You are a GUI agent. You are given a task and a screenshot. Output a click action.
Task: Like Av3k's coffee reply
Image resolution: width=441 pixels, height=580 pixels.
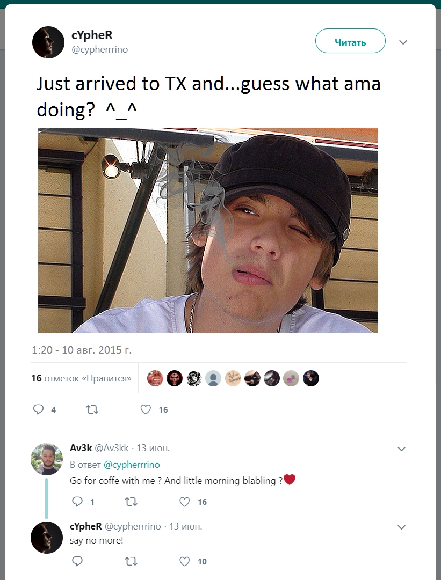click(185, 502)
